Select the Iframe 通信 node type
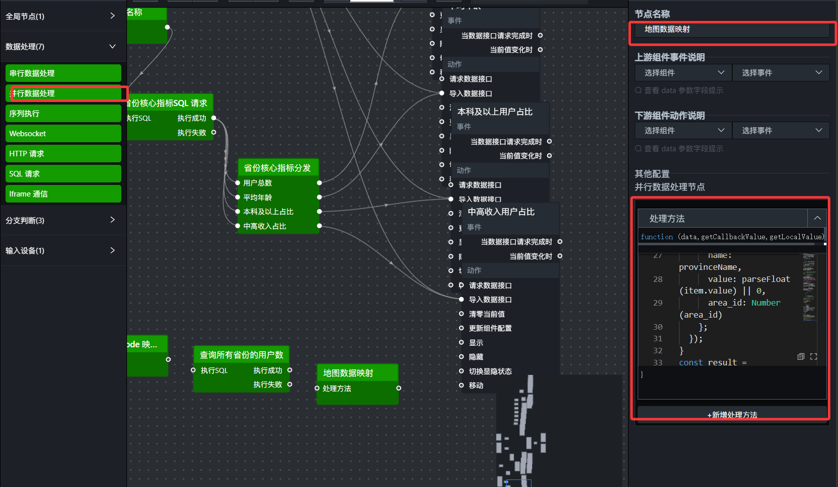838x487 pixels. point(63,193)
